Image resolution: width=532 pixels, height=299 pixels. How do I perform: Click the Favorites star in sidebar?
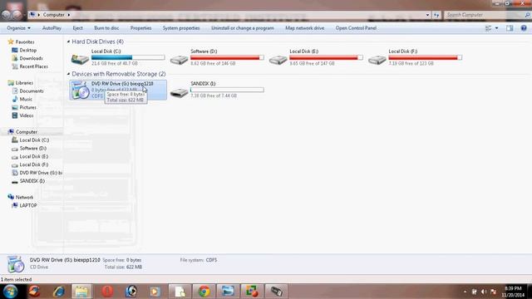coord(11,42)
